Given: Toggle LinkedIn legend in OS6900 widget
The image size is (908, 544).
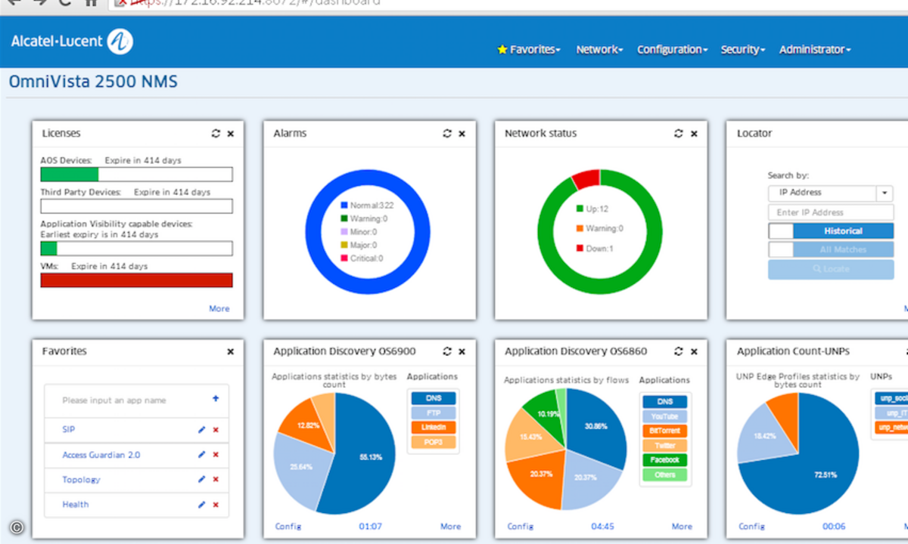Looking at the screenshot, I should (434, 428).
